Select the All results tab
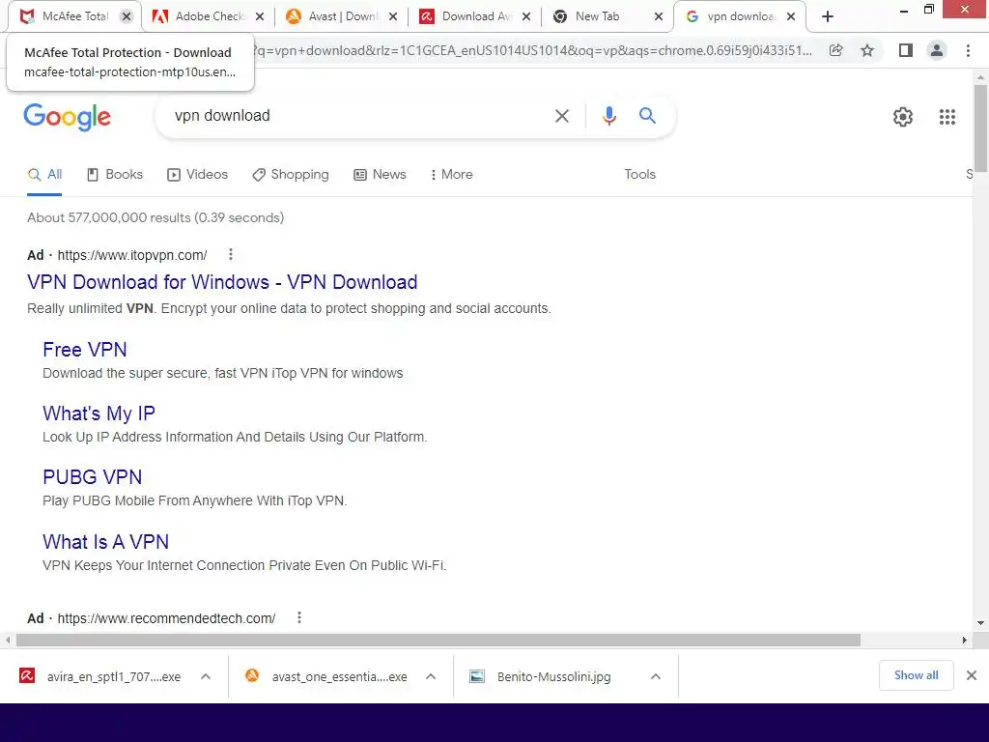 [x=44, y=175]
